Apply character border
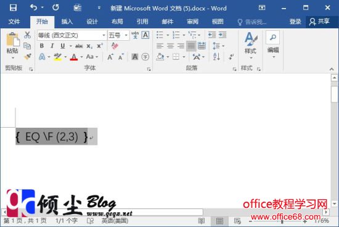 pos(145,35)
